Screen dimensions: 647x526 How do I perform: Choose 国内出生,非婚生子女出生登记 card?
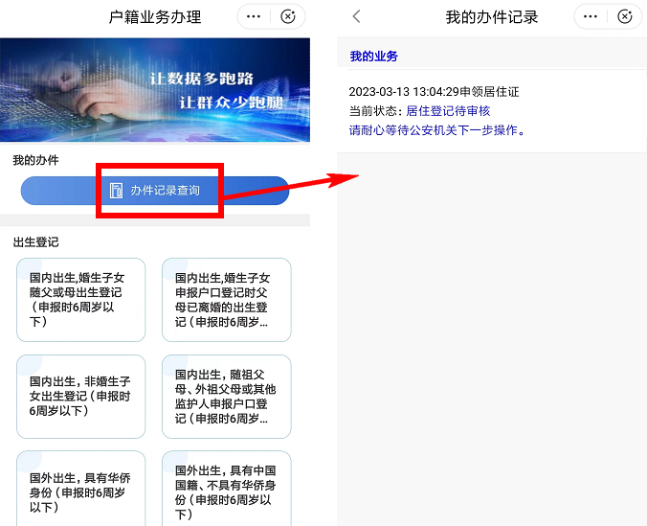tap(80, 397)
